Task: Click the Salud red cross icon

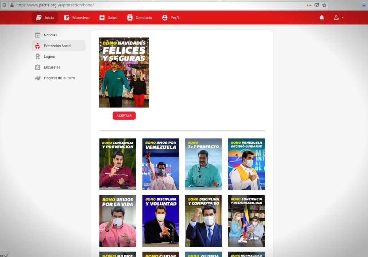Action: (x=102, y=18)
